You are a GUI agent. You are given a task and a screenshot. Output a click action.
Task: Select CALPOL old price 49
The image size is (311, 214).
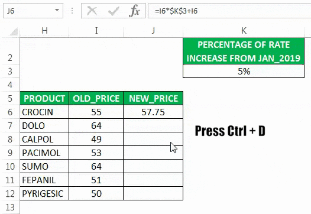[x=96, y=140]
